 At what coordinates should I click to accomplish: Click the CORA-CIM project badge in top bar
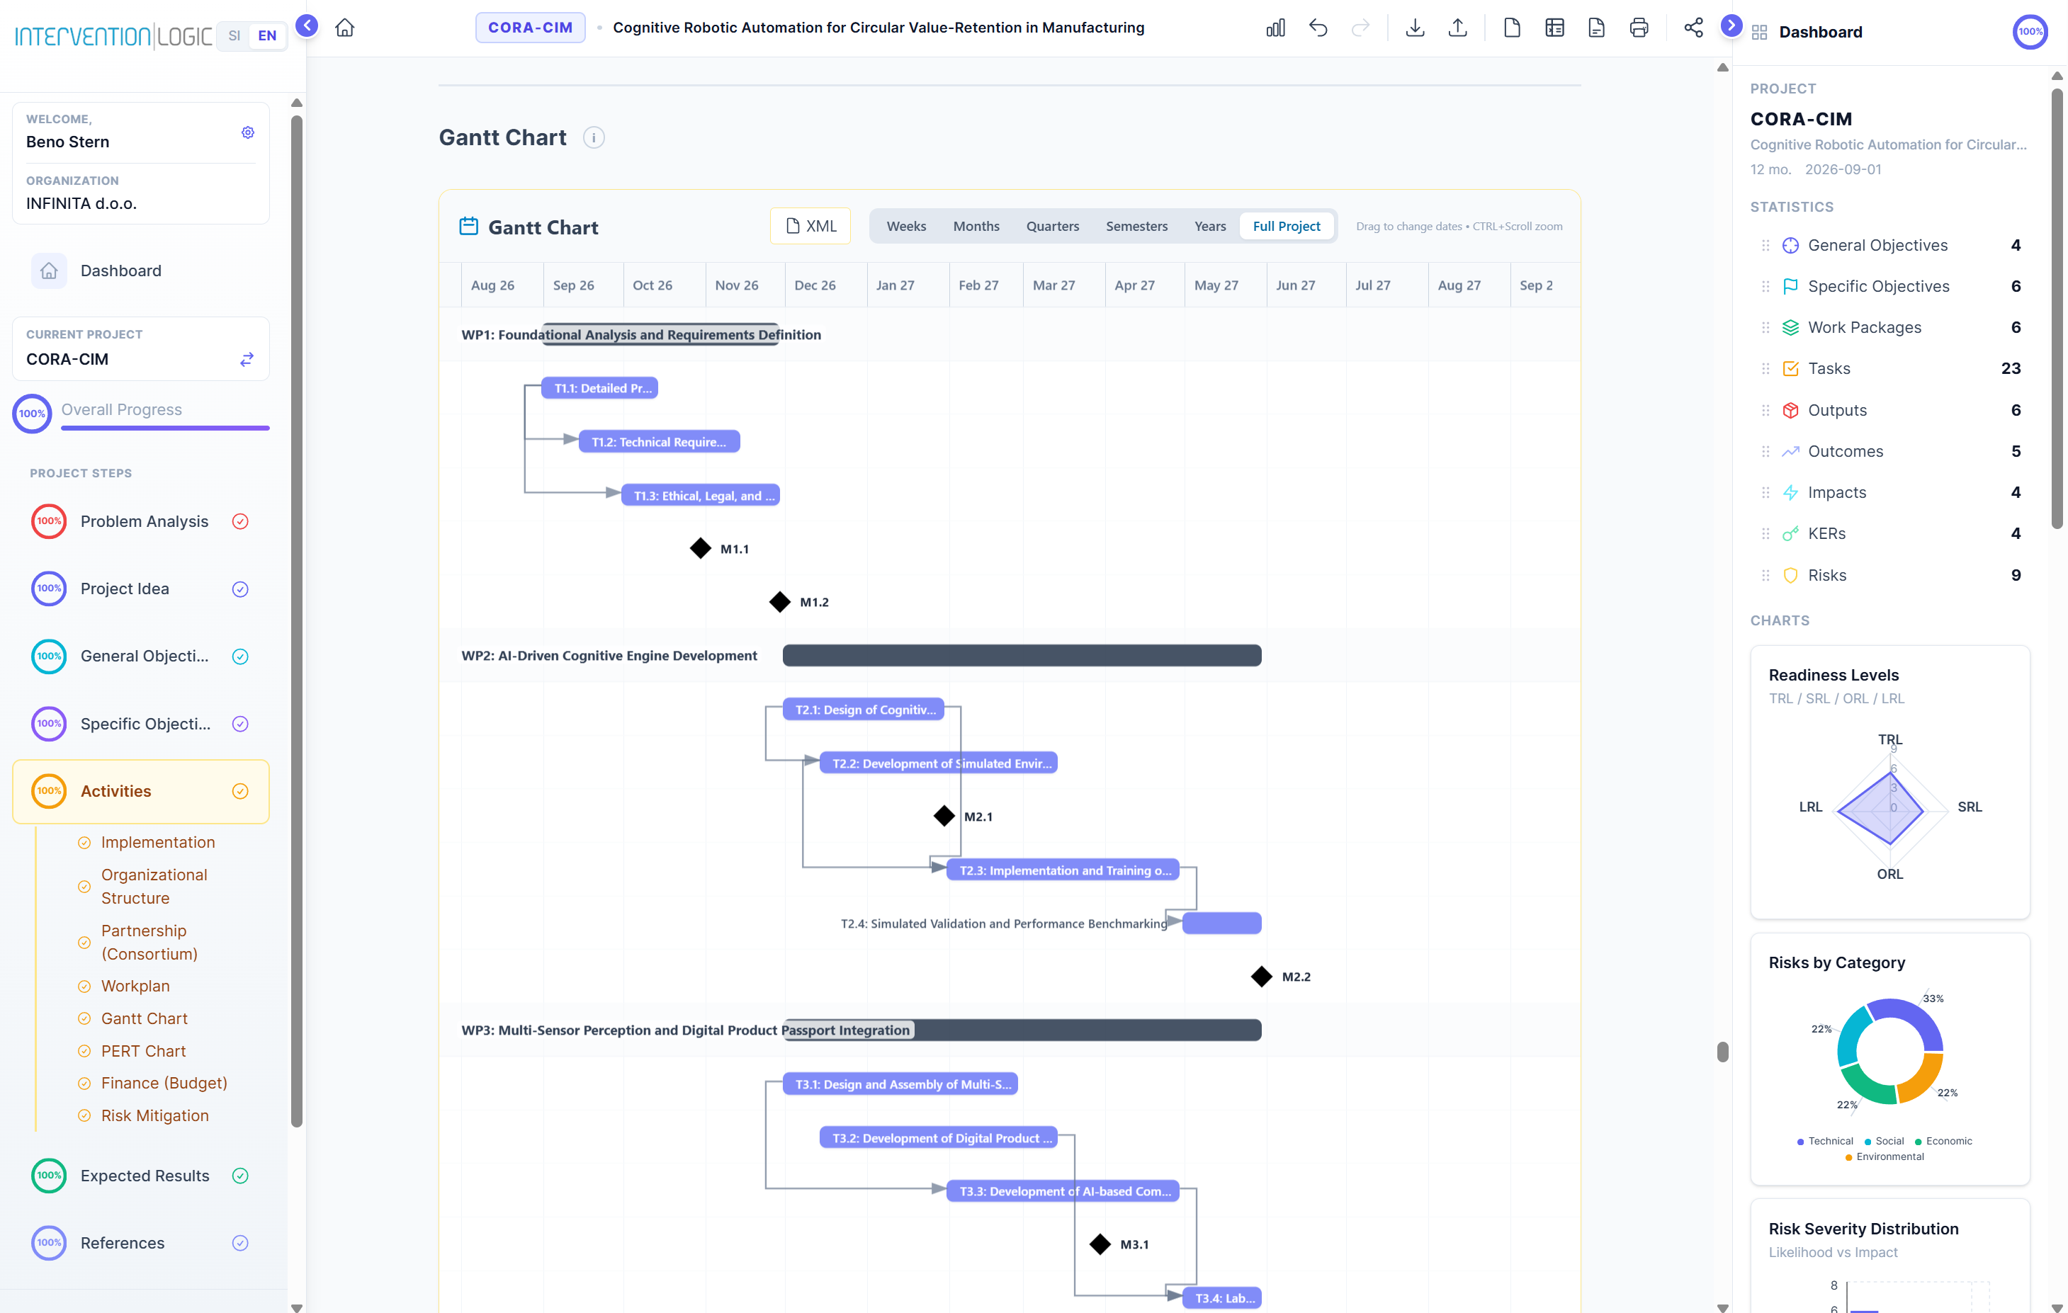point(530,28)
